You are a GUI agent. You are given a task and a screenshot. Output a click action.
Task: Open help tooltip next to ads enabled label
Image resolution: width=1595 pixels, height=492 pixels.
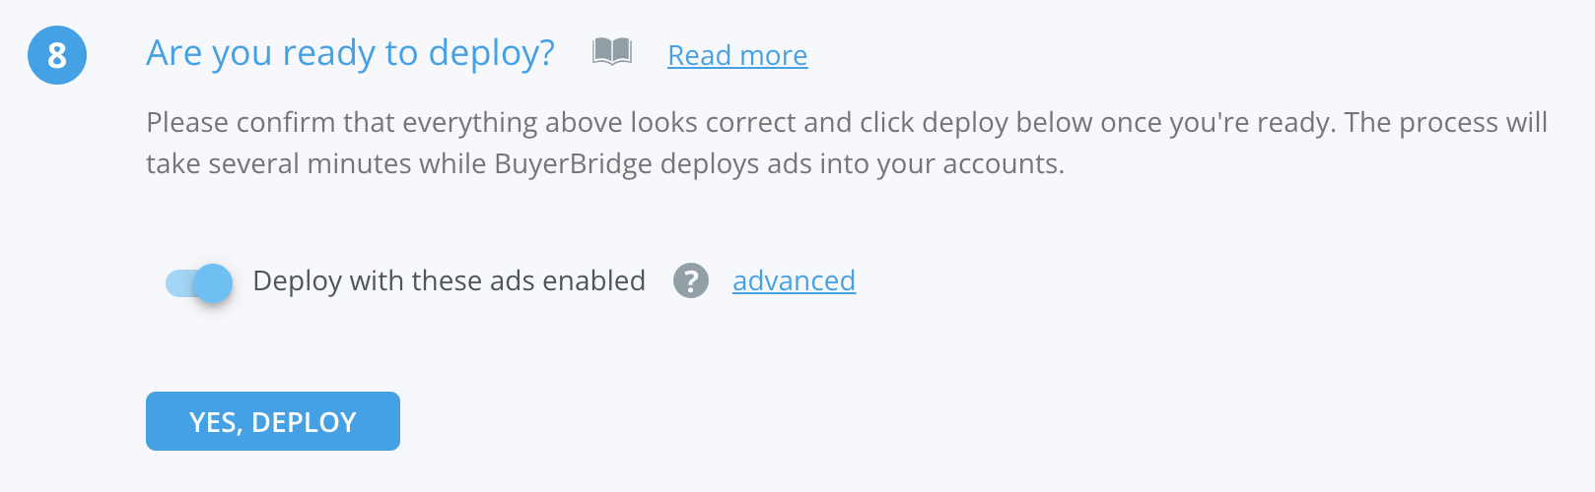(691, 281)
